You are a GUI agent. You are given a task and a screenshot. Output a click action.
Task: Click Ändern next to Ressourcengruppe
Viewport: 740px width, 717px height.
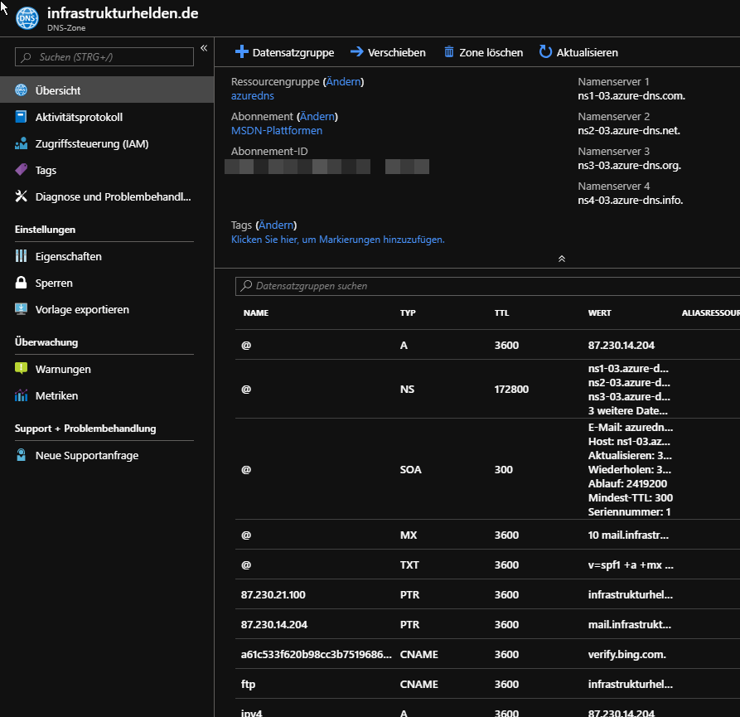click(343, 82)
